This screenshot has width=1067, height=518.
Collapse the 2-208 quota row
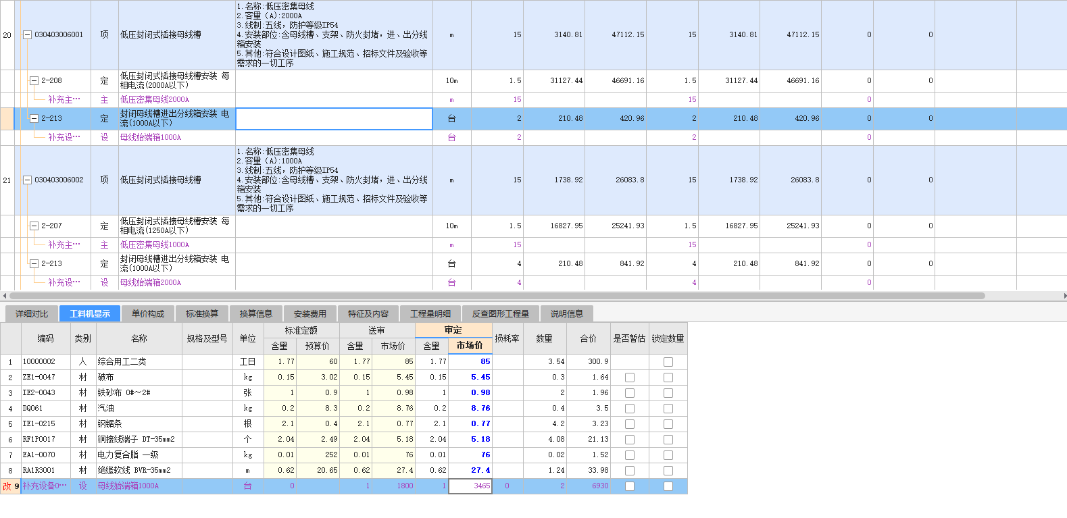(34, 81)
